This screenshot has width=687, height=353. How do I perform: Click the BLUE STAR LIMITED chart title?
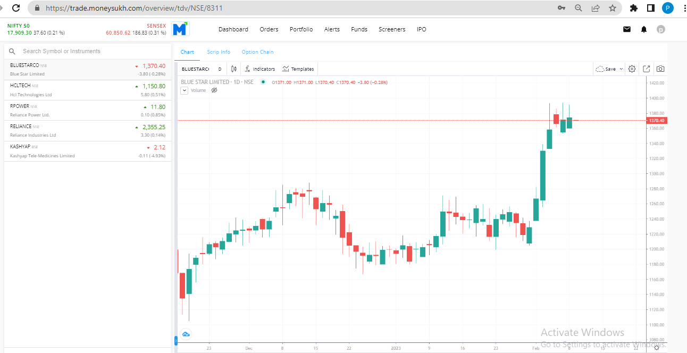point(217,82)
